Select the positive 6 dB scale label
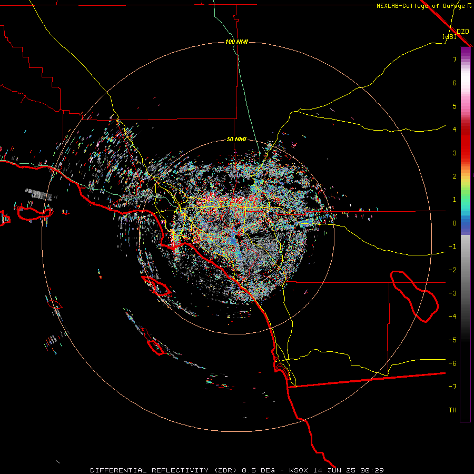This screenshot has height=474, width=474. pos(455,83)
